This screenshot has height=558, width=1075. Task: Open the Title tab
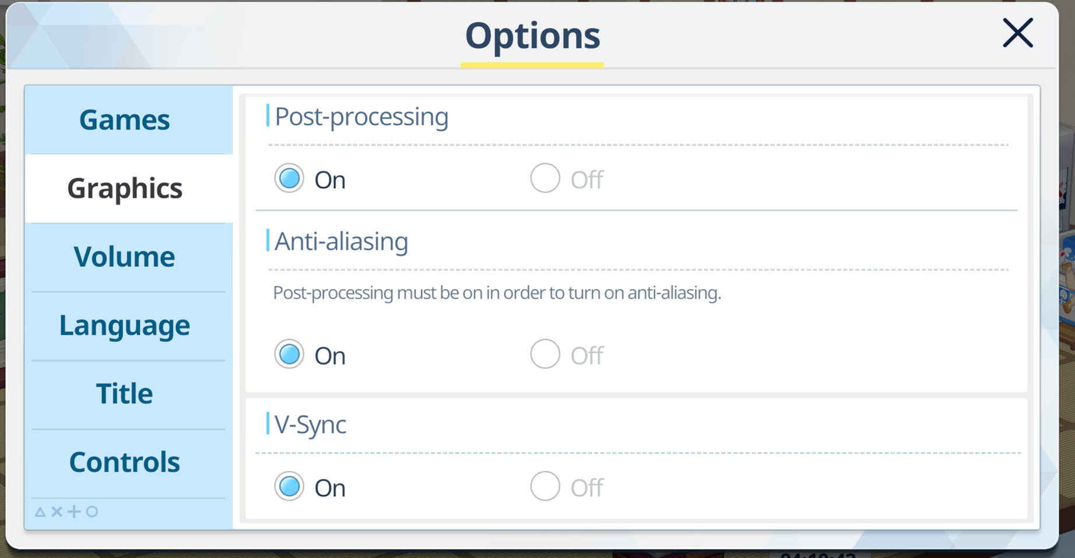tap(129, 394)
